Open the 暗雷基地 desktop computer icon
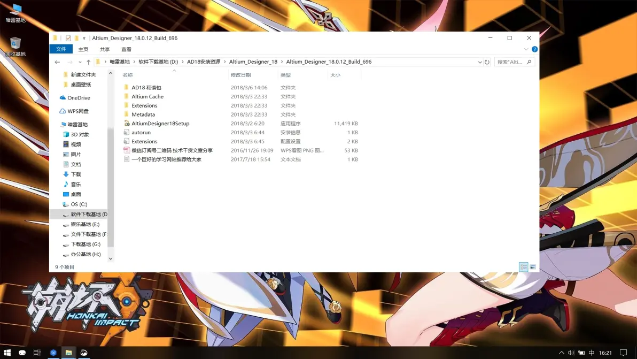The width and height of the screenshot is (637, 359). click(15, 13)
